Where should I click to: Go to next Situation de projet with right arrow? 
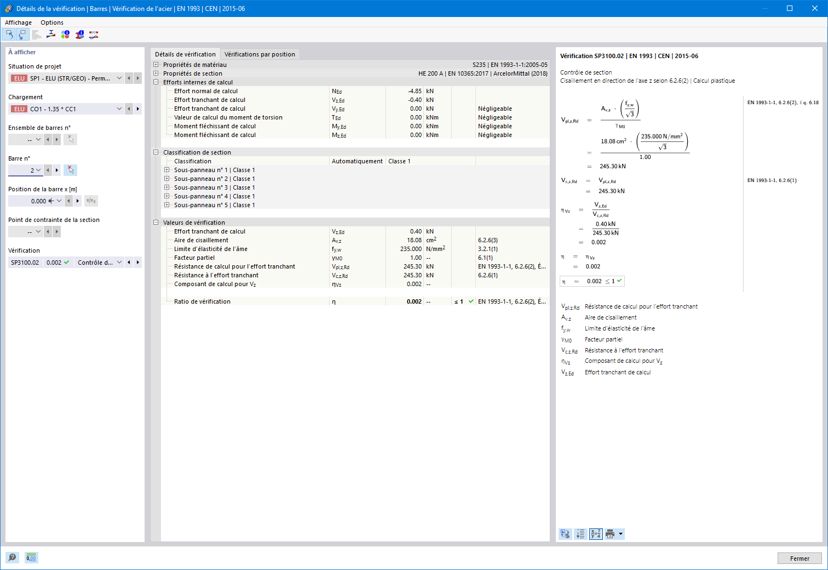click(x=138, y=78)
